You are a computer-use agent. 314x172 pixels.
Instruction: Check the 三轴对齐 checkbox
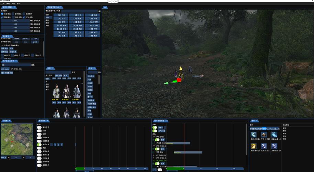click(x=32, y=55)
